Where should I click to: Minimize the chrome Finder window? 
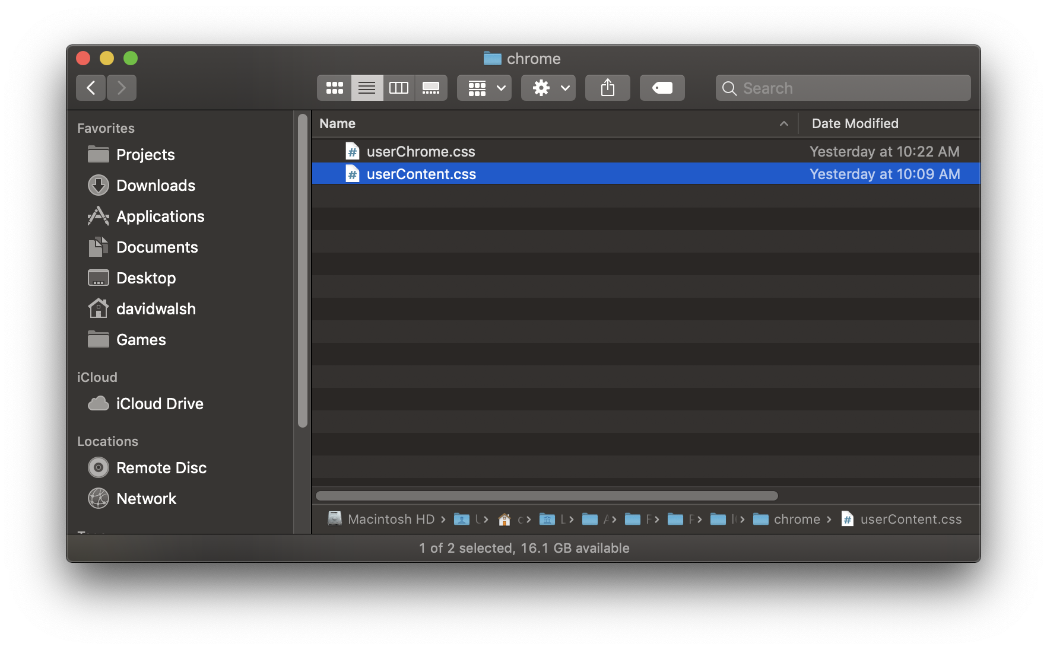(x=107, y=58)
